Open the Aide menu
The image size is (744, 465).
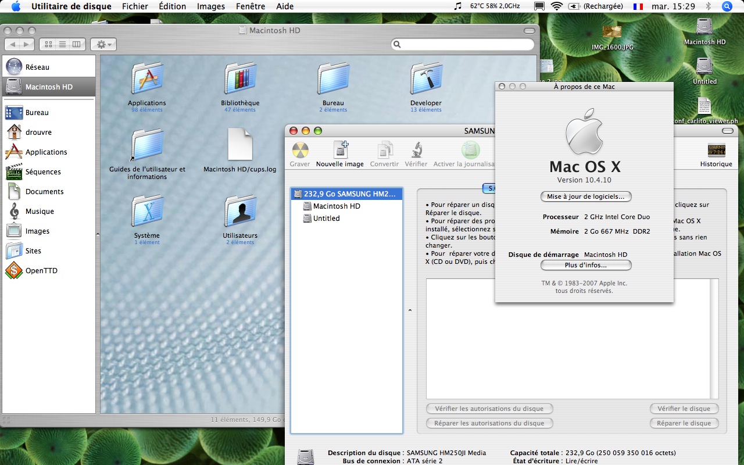284,6
